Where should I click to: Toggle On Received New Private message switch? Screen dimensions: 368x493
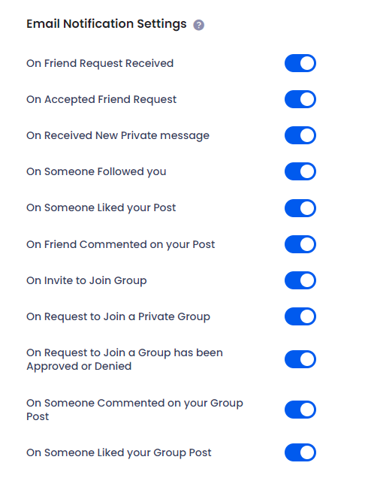click(300, 135)
